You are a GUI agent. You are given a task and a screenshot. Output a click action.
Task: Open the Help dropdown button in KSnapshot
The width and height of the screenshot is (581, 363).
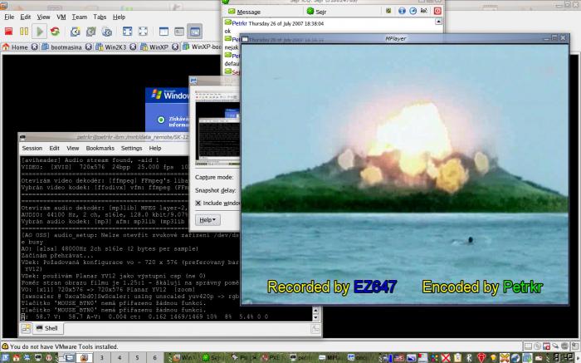(207, 220)
